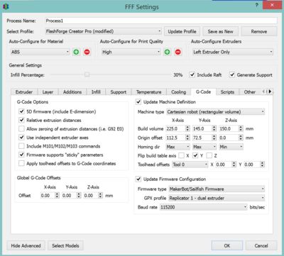Open Toolhead offsets Tool 0 dropdown

point(190,165)
